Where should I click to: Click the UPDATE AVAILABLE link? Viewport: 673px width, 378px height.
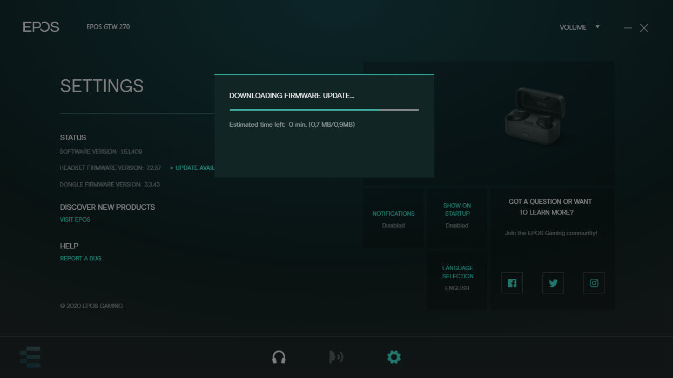(x=192, y=168)
